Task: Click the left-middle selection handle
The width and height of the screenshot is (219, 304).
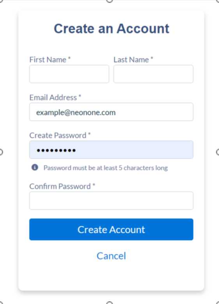Action: 1,152
